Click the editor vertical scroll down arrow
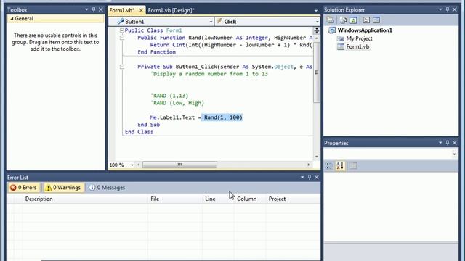 317,157
